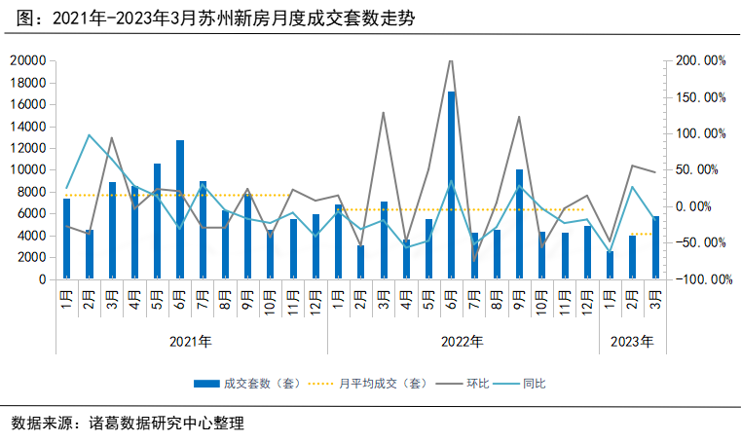Click the 10月 label under 2021年
Image resolution: width=741 pixels, height=443 pixels.
[271, 302]
